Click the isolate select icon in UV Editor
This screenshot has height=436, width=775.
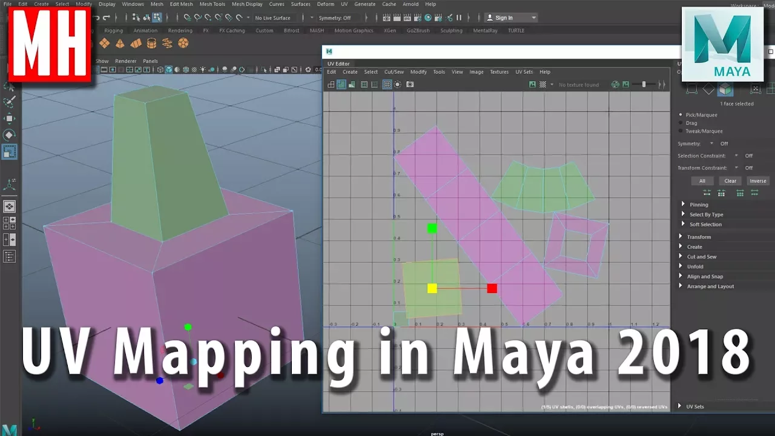click(397, 85)
